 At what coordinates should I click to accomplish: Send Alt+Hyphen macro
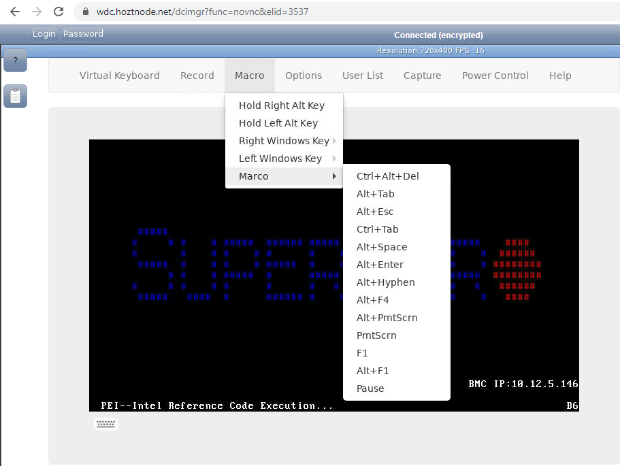point(397,282)
